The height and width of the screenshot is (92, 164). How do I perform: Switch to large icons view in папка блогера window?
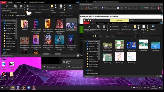[x=78, y=56]
